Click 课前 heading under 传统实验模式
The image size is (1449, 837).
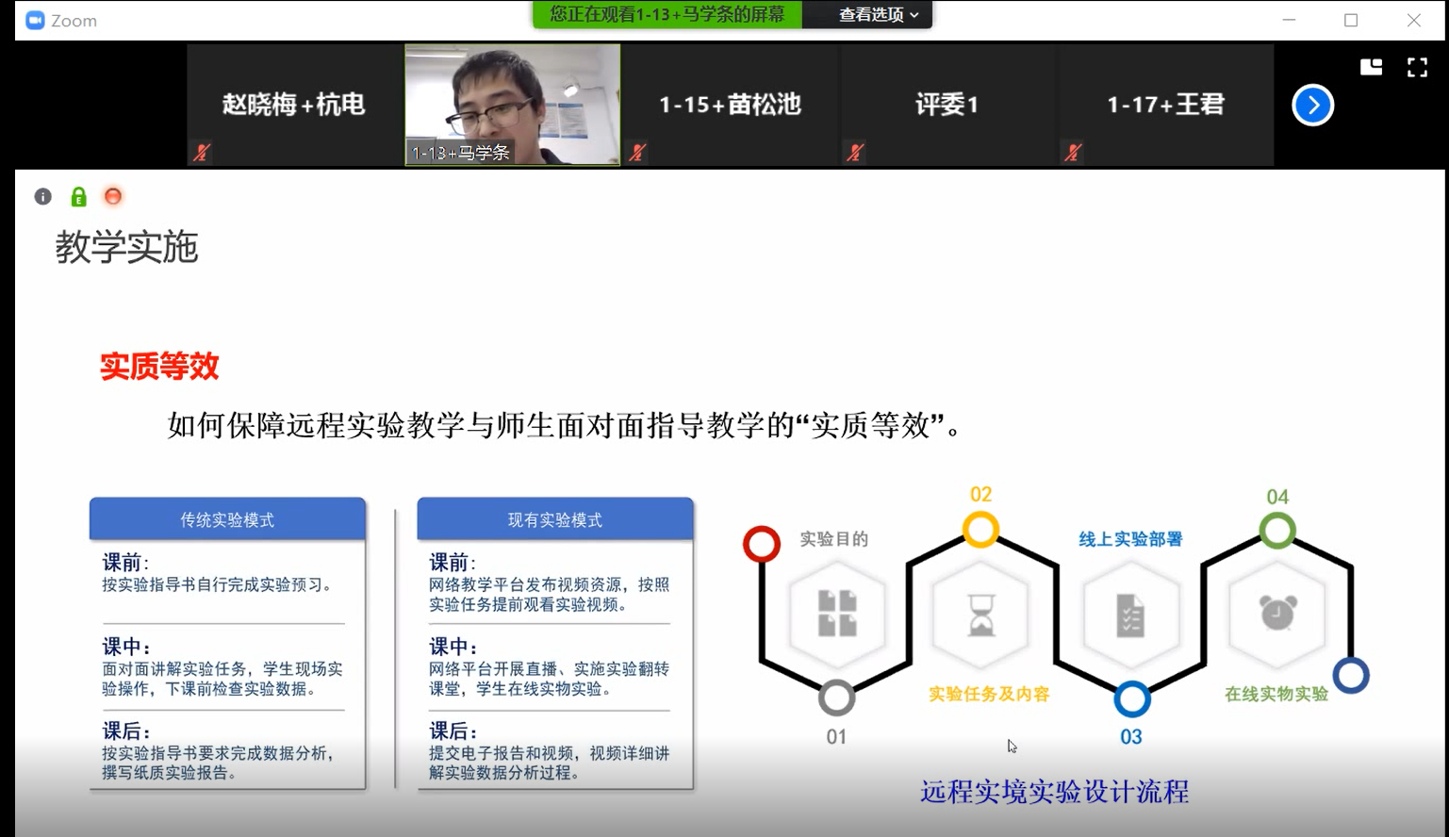pos(124,563)
